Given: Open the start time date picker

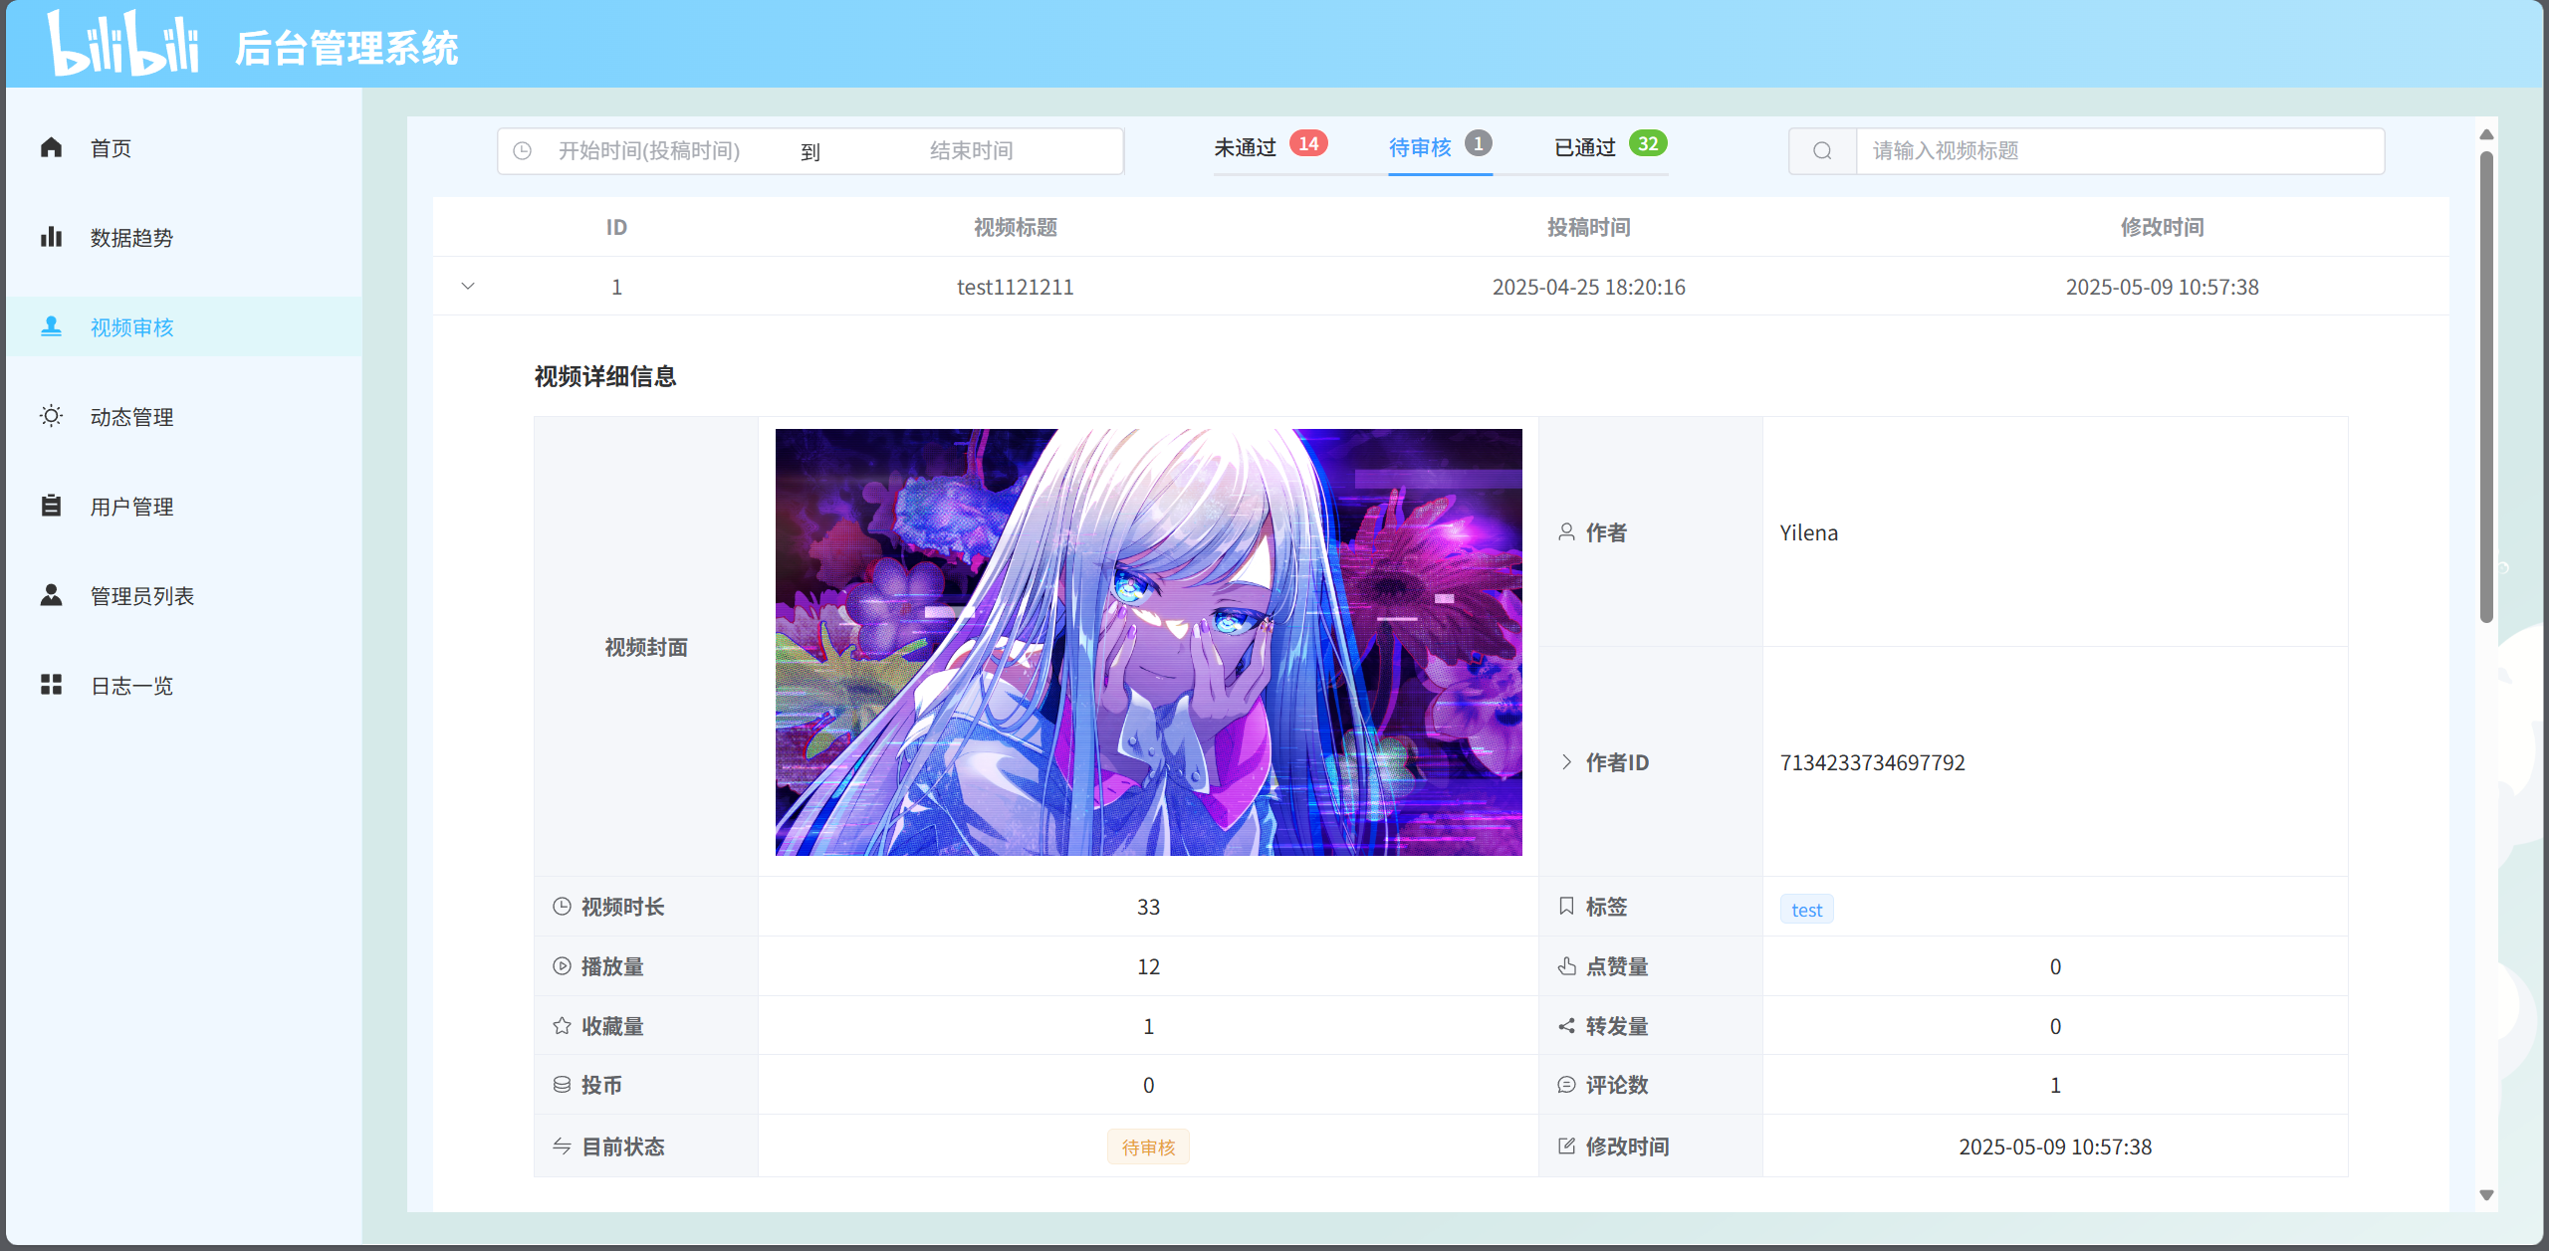Looking at the screenshot, I should [649, 151].
